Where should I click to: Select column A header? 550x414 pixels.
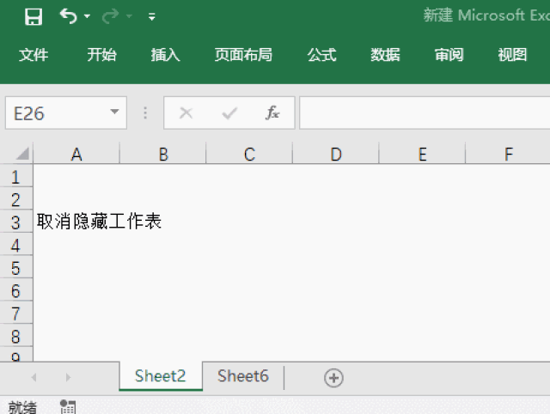tap(76, 154)
